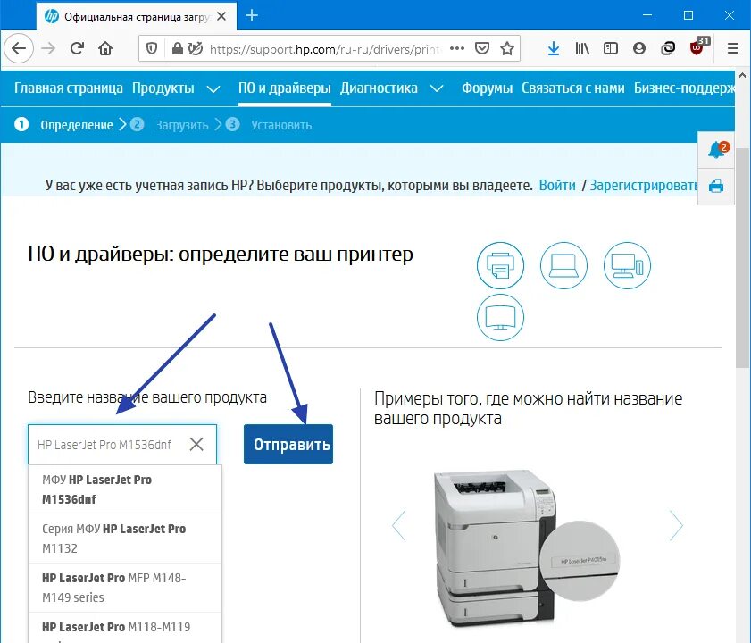Image resolution: width=751 pixels, height=643 pixels.
Task: Click the tracking protection shield icon
Action: tap(152, 48)
